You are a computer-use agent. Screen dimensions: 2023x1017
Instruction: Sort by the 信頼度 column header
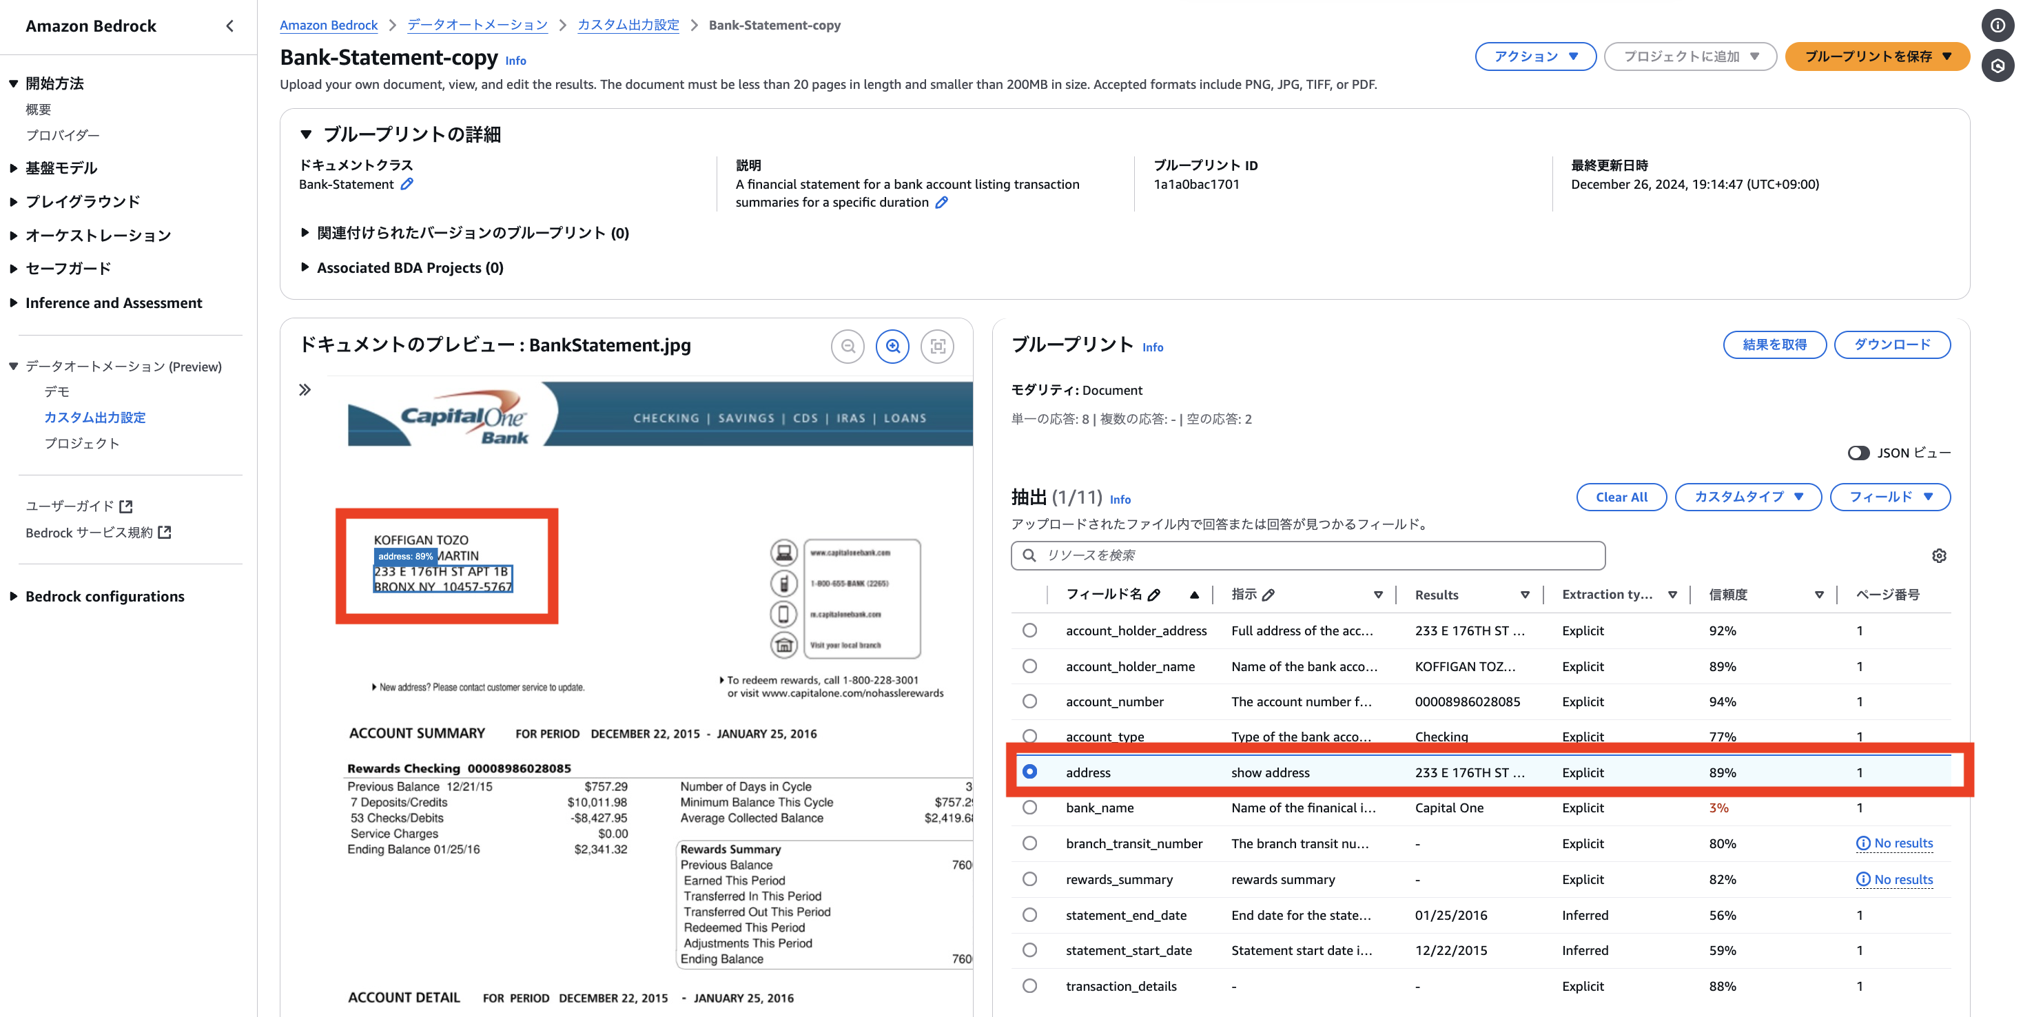click(x=1727, y=595)
